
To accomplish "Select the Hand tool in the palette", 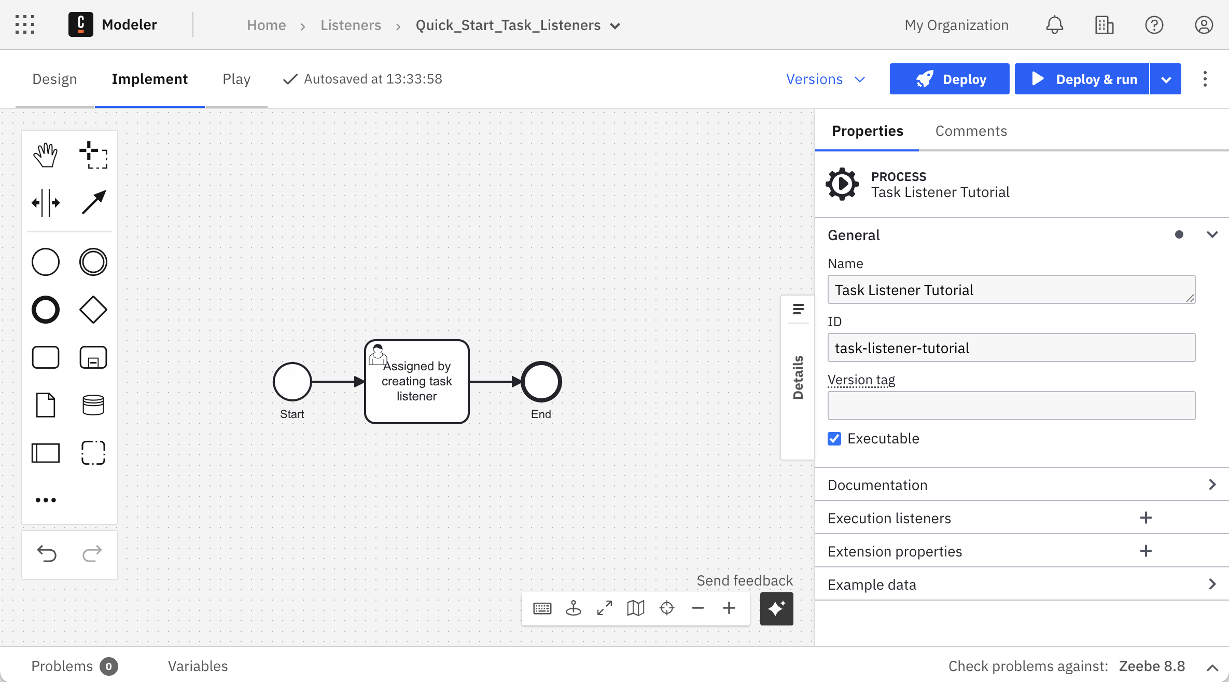I will point(46,154).
